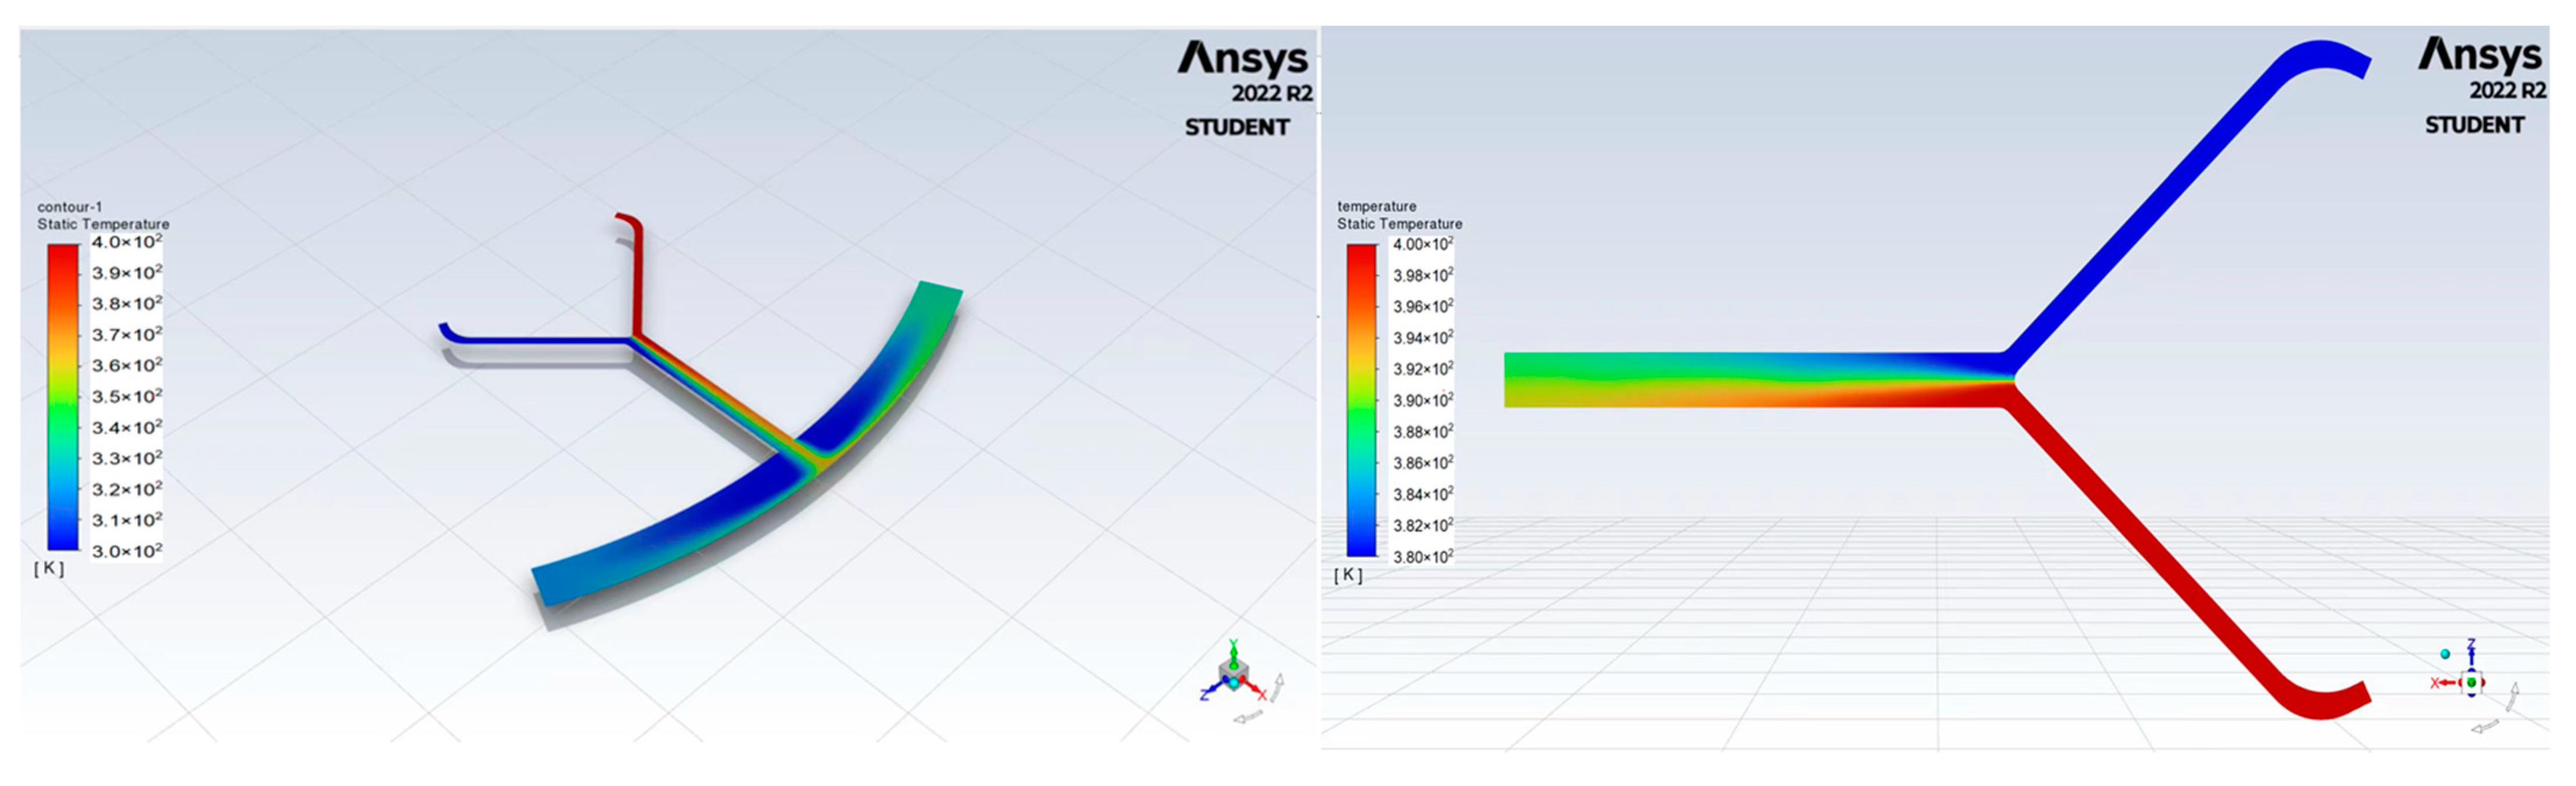2576x786 pixels.
Task: Click the red X axis arrow on left triad
Action: (x=1254, y=687)
